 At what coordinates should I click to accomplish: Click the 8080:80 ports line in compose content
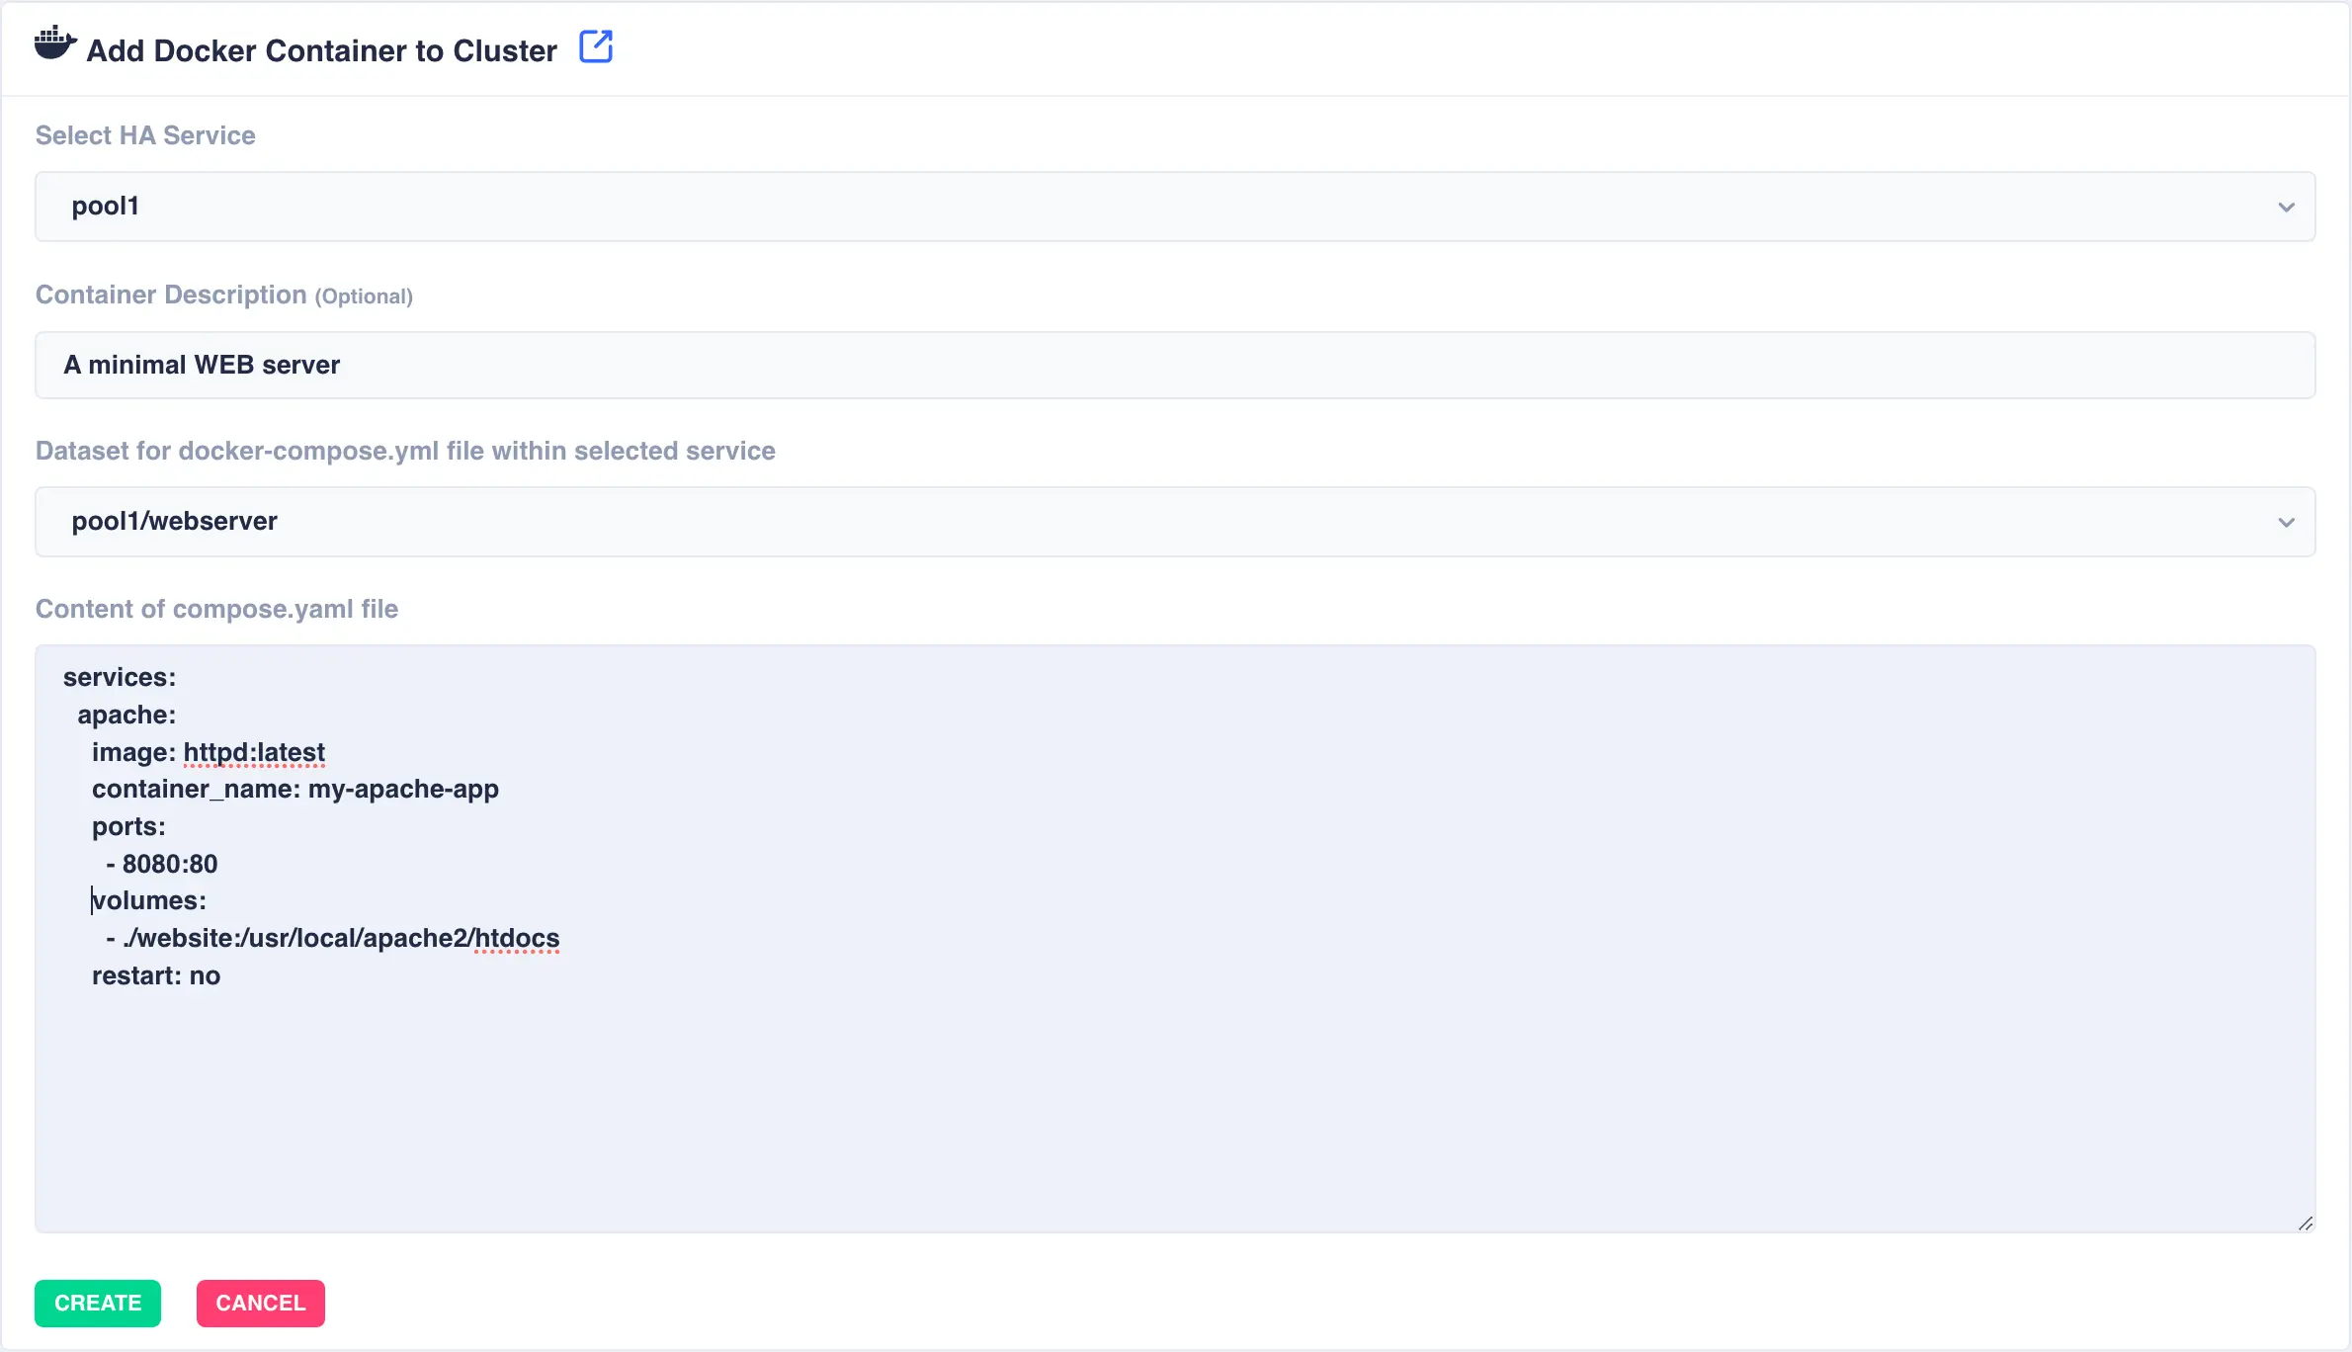(169, 863)
